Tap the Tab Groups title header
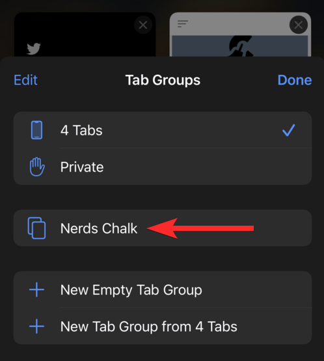This screenshot has height=361, width=324. [x=163, y=80]
